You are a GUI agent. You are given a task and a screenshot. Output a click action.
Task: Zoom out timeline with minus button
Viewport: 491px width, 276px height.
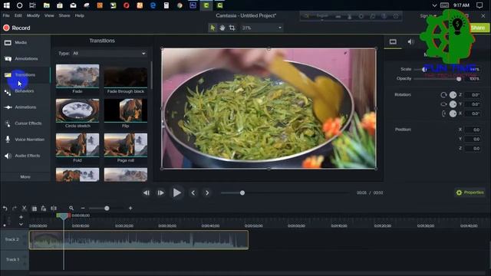pos(83,208)
